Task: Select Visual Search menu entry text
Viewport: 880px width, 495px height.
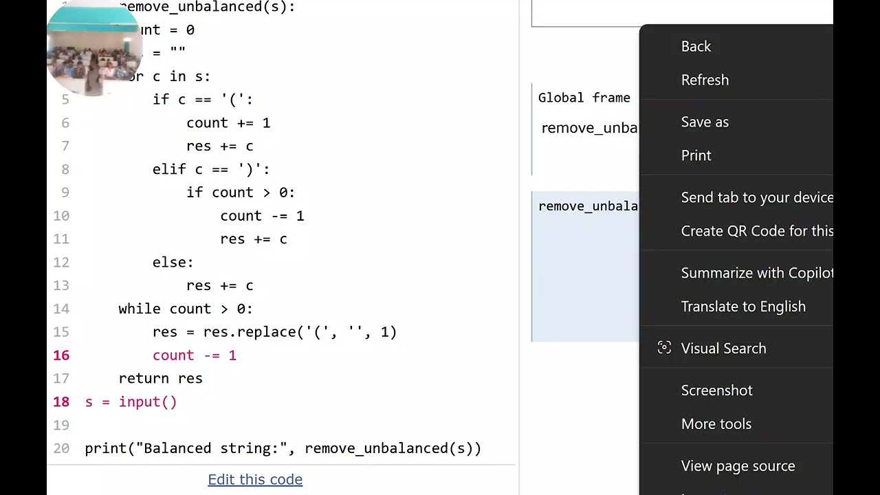Action: [723, 349]
